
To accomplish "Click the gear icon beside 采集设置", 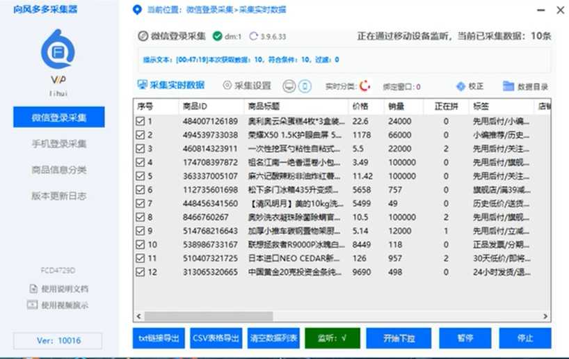I will coord(227,86).
